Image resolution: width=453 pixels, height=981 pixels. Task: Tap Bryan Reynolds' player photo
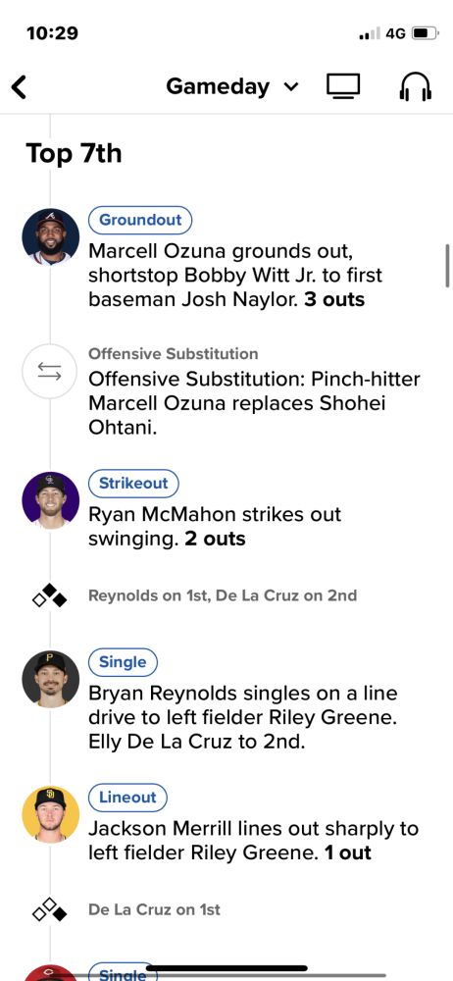click(51, 680)
